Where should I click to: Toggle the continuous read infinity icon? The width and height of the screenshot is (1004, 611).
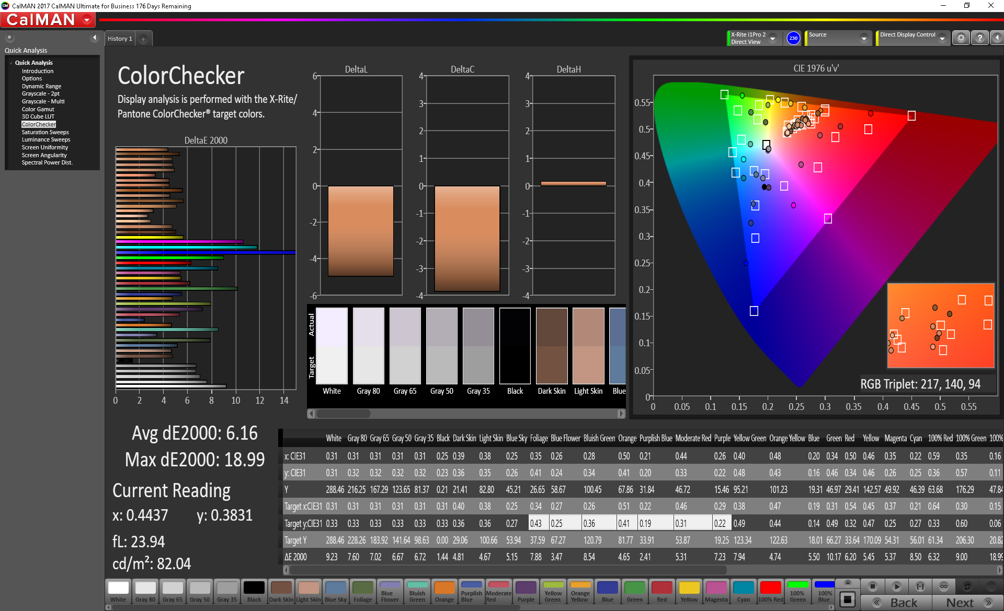pos(944,586)
